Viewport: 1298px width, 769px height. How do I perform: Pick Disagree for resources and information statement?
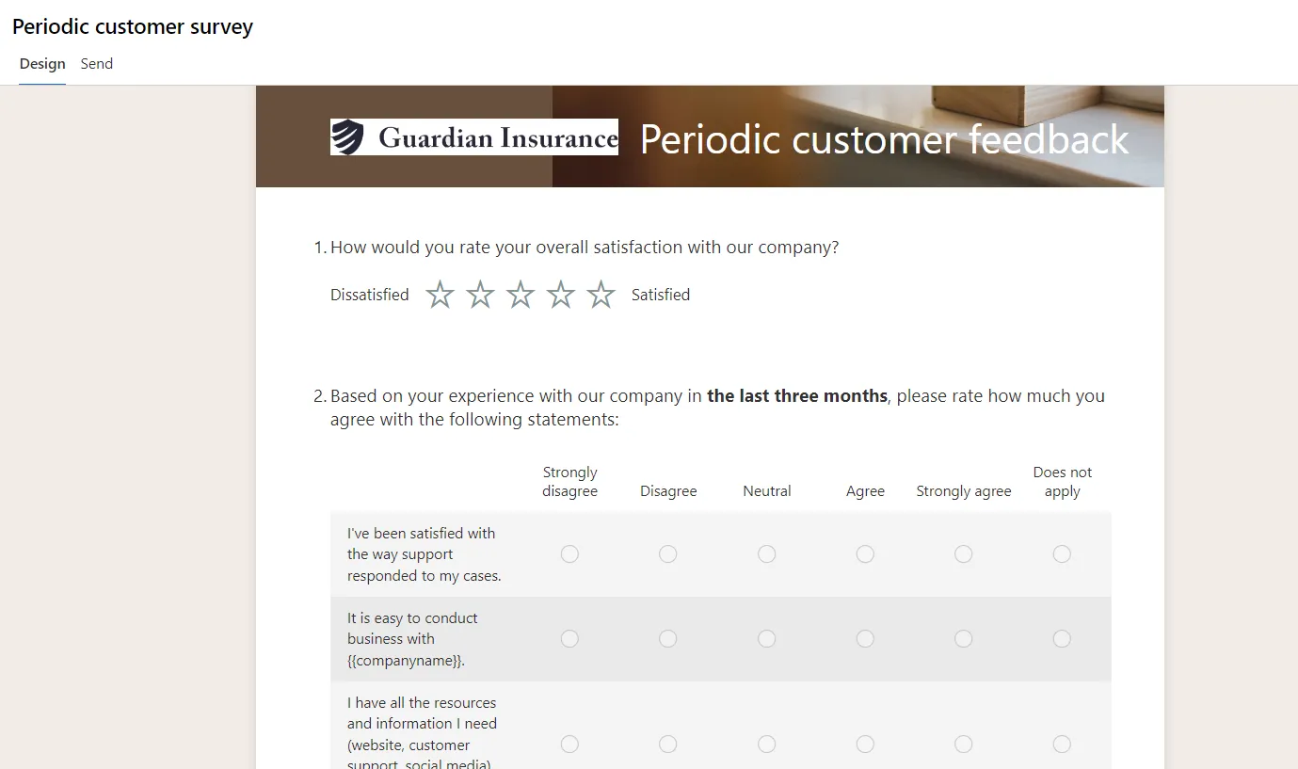[x=668, y=745]
